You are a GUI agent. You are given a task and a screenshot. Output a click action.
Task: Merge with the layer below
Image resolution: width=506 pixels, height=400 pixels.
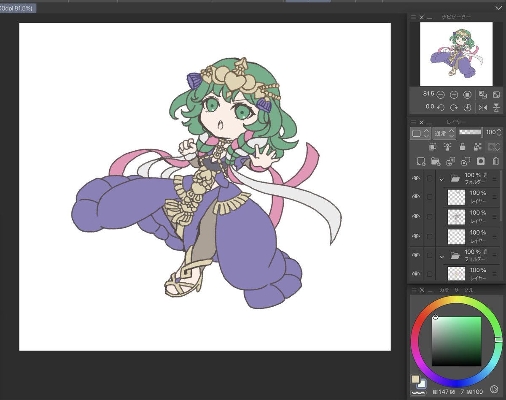(466, 161)
